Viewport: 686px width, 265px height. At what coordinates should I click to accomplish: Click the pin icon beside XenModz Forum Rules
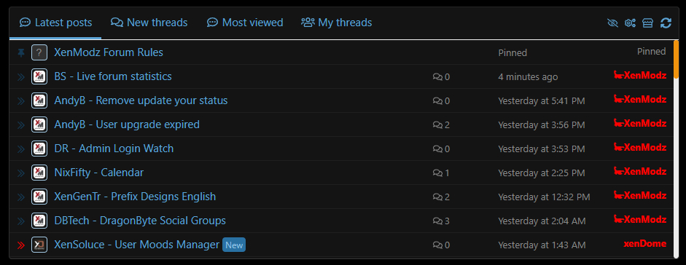coord(21,53)
